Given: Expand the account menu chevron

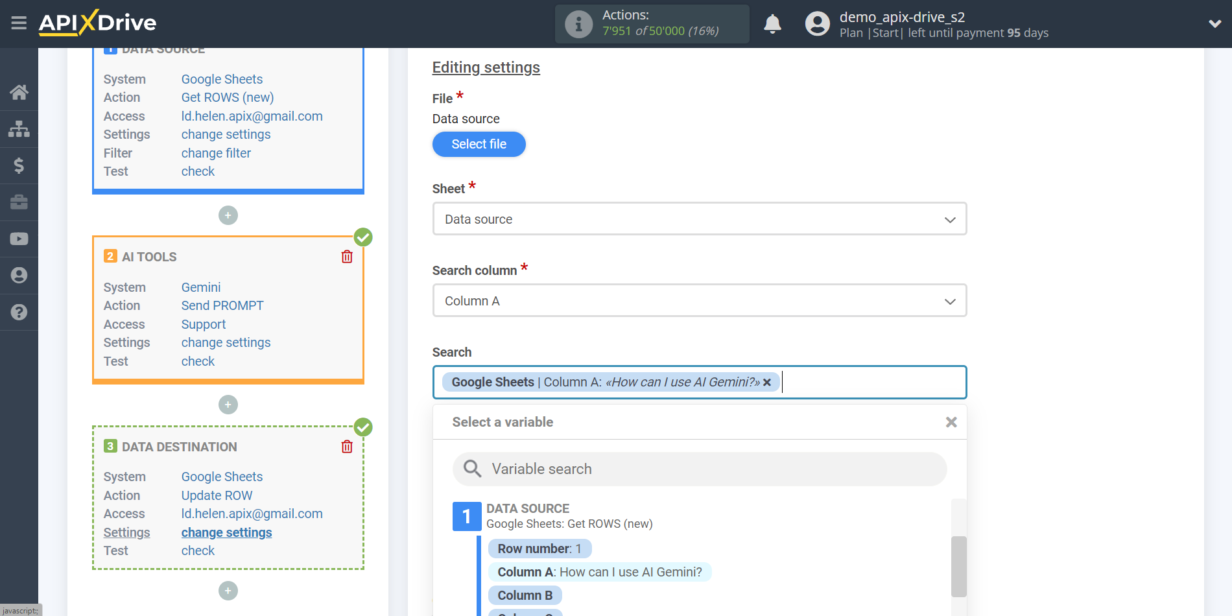Looking at the screenshot, I should coord(1214,24).
